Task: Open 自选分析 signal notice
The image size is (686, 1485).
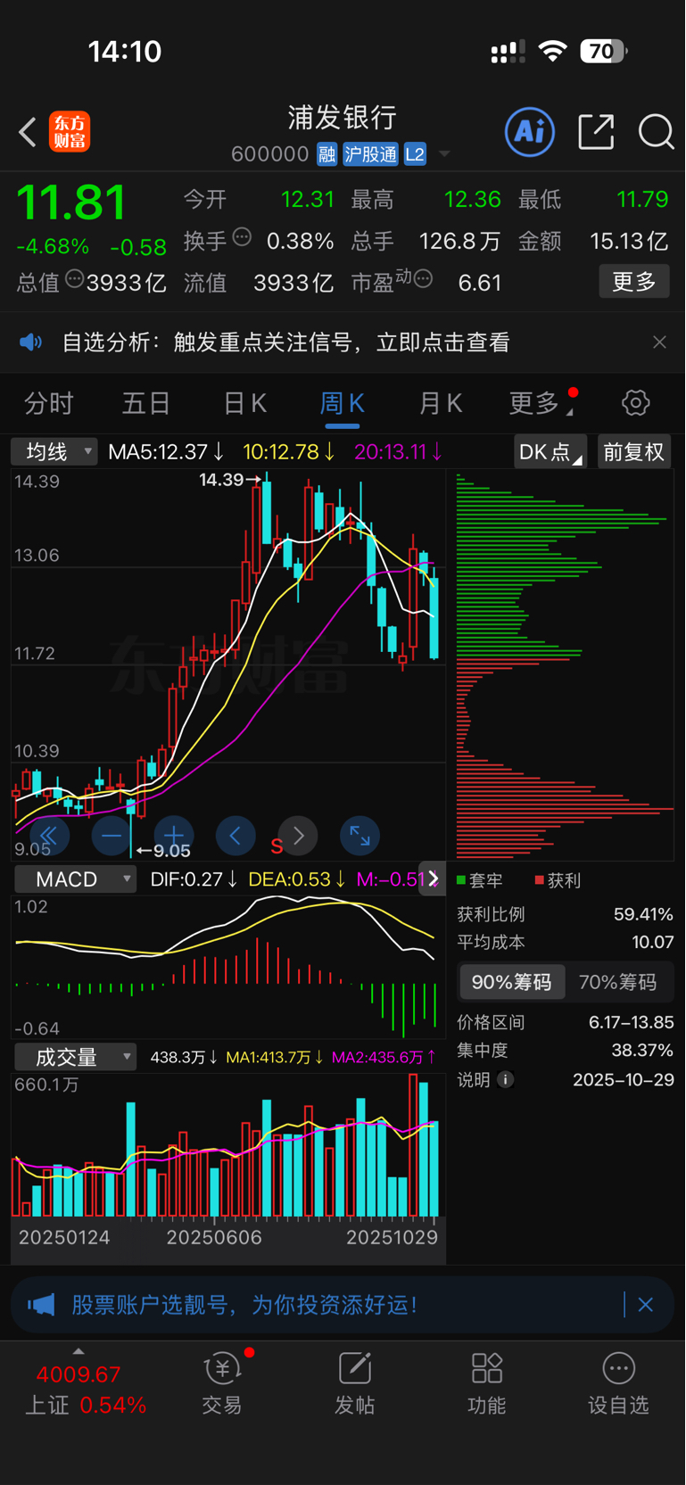Action: pos(285,342)
